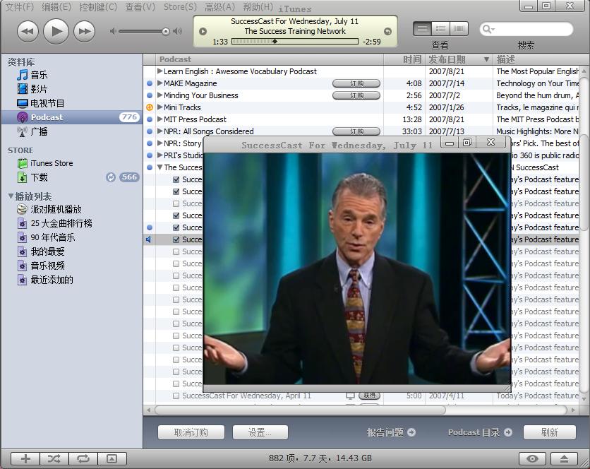
Task: Open Podcast 目录 directory link
Action: pos(480,432)
